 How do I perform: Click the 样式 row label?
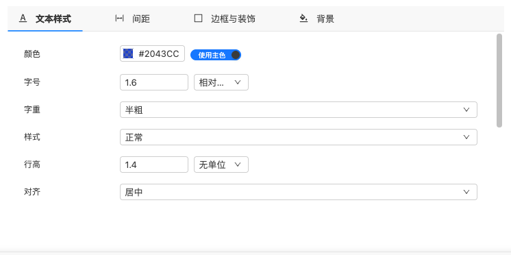pos(32,137)
